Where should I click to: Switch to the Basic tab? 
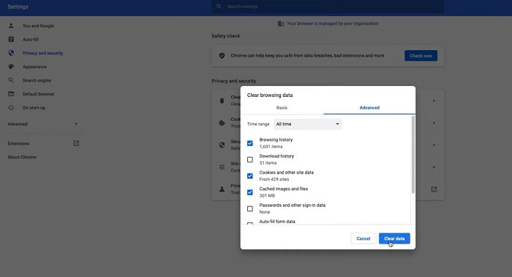[282, 108]
